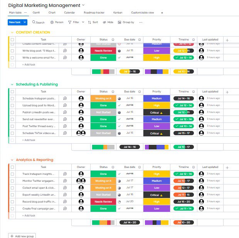Open conversation for Write blog post task

point(65,50)
